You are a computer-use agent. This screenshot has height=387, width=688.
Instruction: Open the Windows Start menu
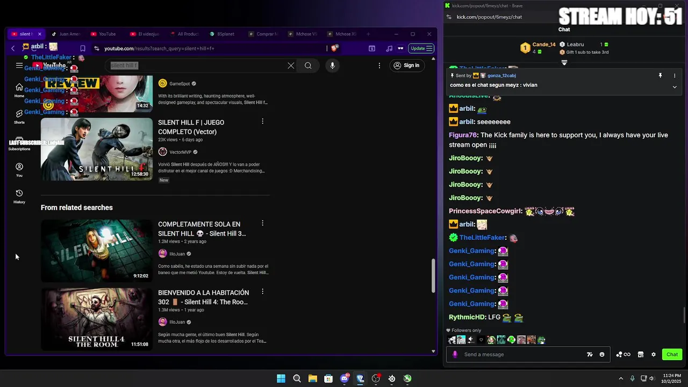[x=281, y=378]
